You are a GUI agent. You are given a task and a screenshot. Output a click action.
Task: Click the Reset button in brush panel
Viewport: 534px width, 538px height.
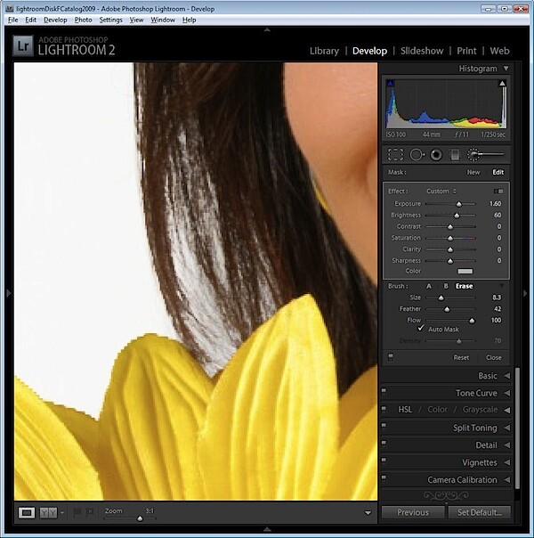[x=461, y=357]
